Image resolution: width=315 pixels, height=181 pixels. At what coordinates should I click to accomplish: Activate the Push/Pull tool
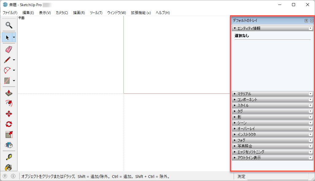(x=9, y=93)
